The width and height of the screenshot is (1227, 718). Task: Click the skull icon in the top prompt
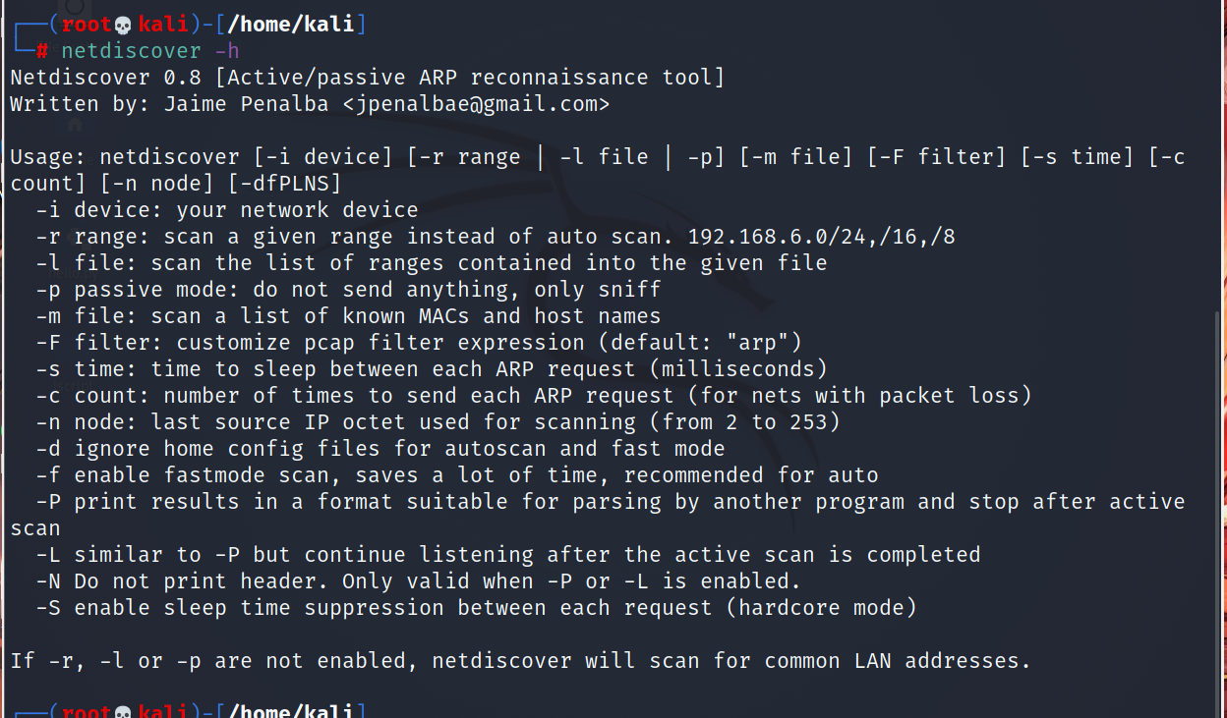point(123,25)
